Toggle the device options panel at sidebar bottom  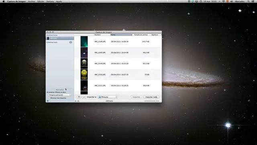click(x=48, y=101)
